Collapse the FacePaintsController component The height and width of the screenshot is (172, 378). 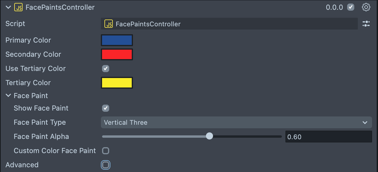[x=8, y=7]
